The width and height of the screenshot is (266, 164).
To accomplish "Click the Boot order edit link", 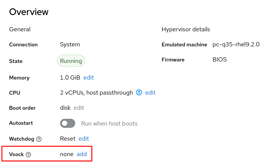I will point(79,108).
